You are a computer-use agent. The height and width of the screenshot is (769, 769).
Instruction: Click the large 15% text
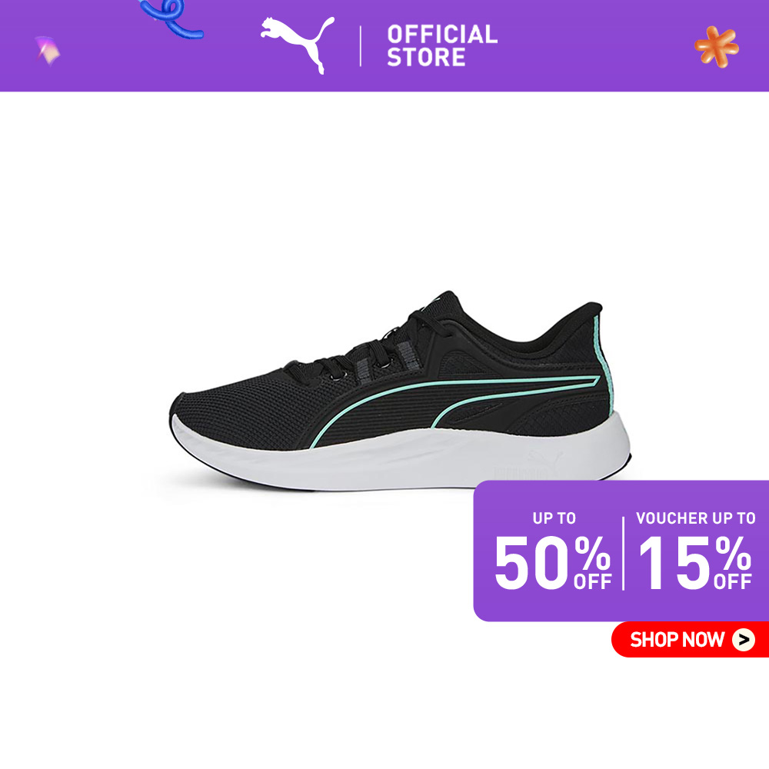(695, 562)
